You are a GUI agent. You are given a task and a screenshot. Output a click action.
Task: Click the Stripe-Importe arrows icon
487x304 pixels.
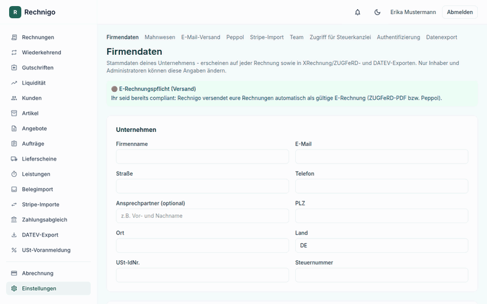(14, 204)
